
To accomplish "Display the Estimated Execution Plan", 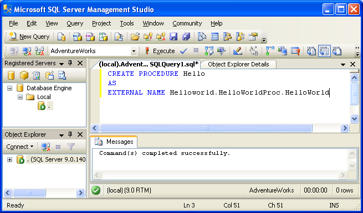I will click(209, 51).
